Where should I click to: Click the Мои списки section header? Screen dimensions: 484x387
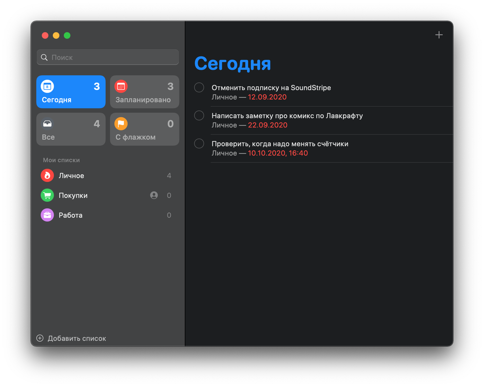pos(61,160)
